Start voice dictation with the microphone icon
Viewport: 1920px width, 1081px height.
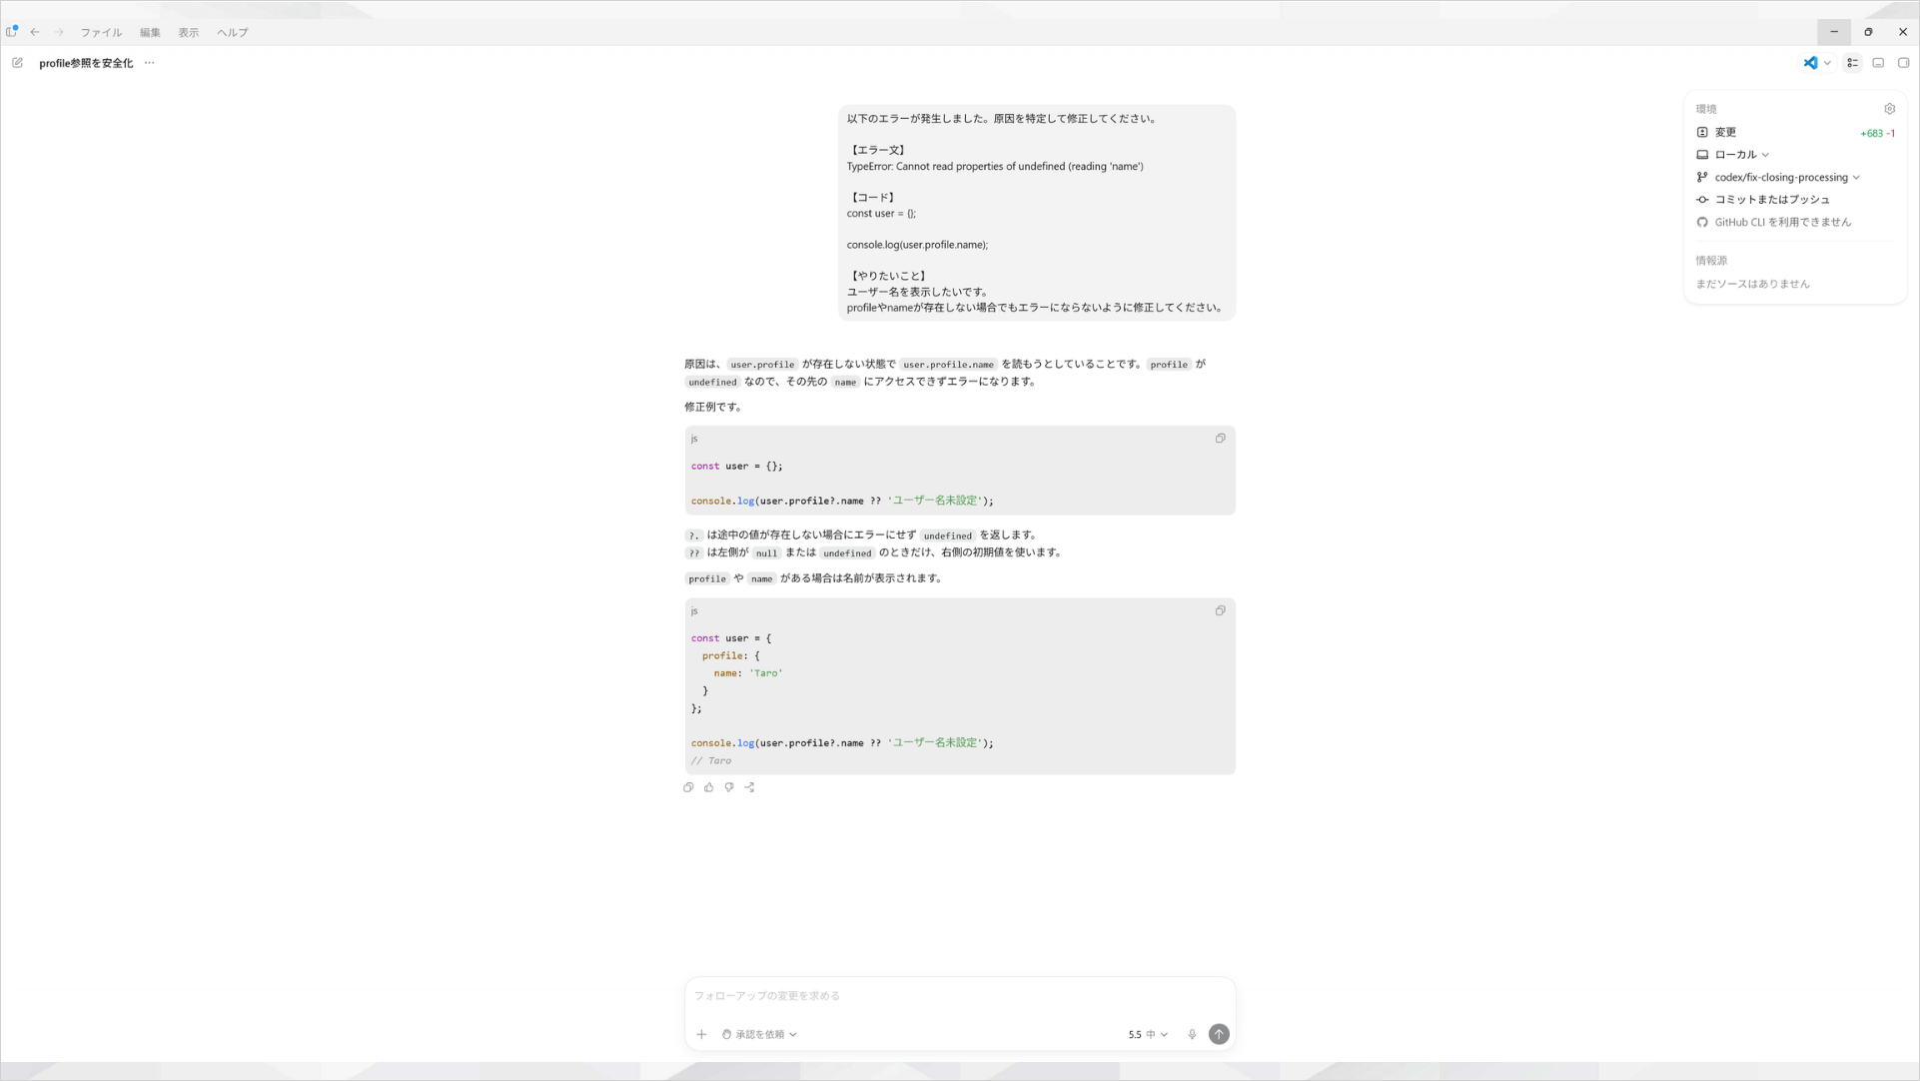click(1192, 1035)
